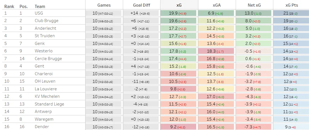Click the Anderlecht team row label

[45, 28]
